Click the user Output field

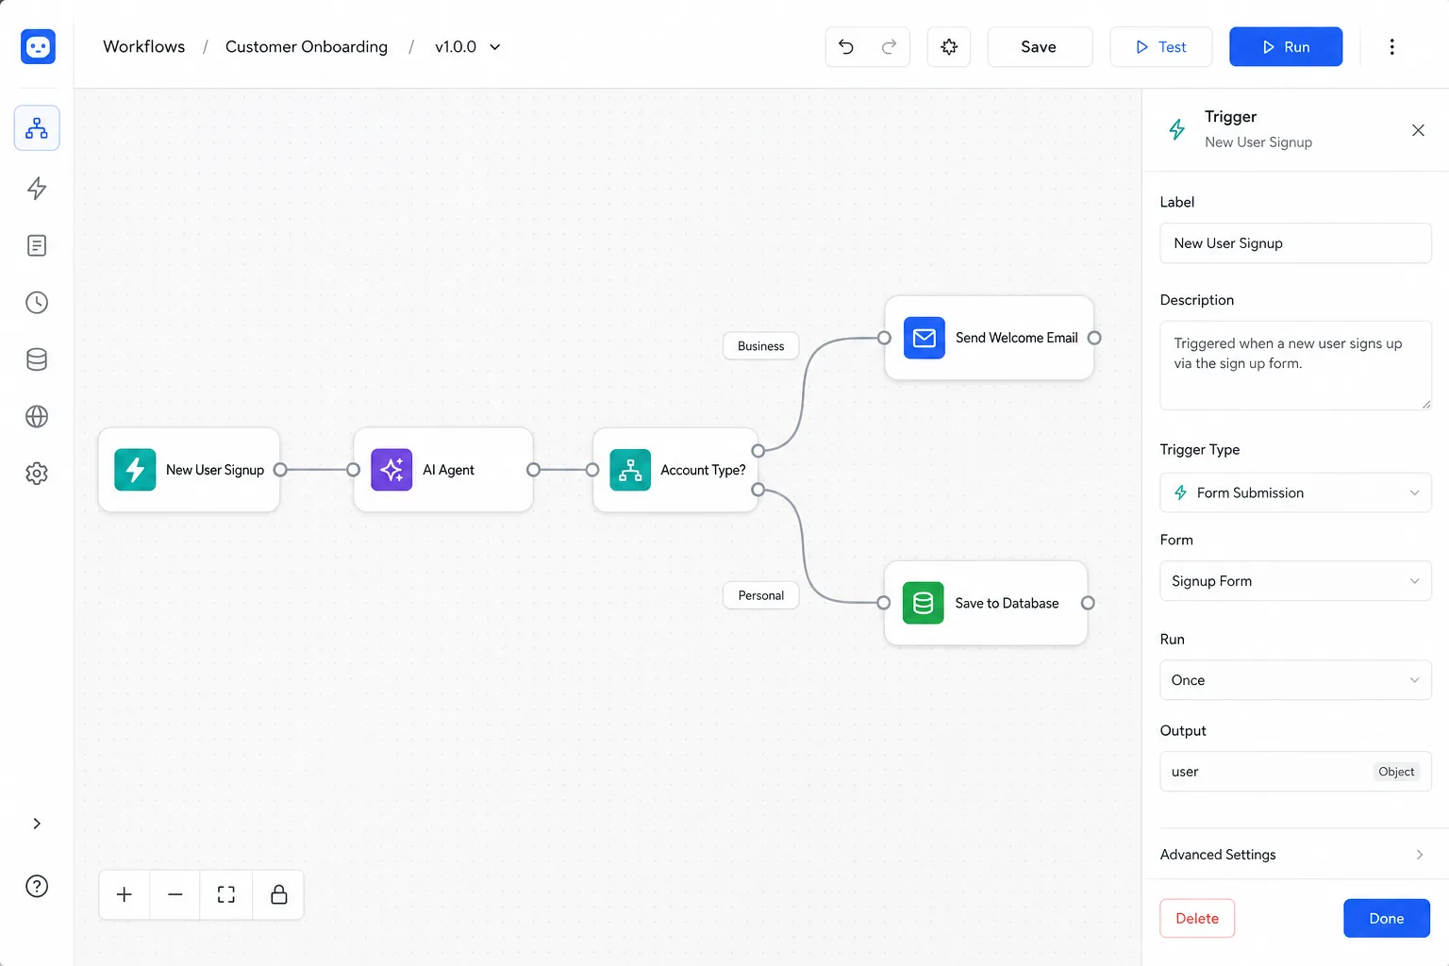[x=1295, y=772]
